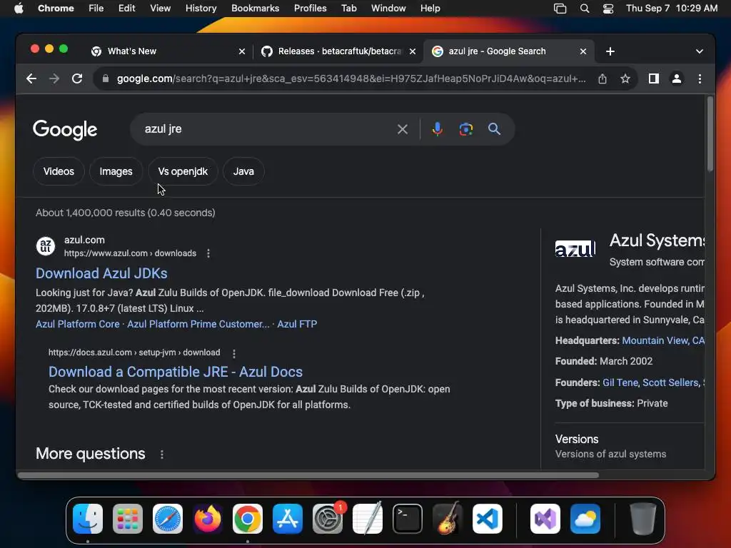Launch Safari from the dock
731x548 pixels.
coord(167,519)
